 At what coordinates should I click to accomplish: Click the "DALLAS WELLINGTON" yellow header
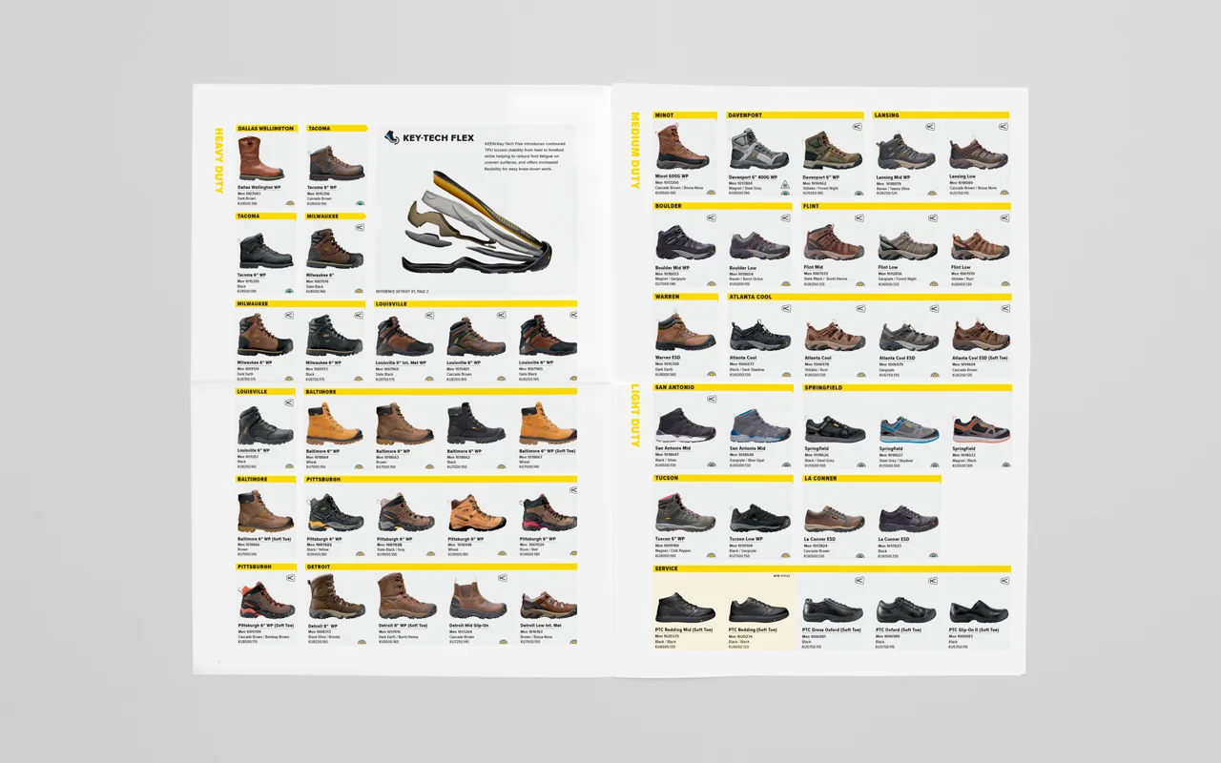[266, 128]
